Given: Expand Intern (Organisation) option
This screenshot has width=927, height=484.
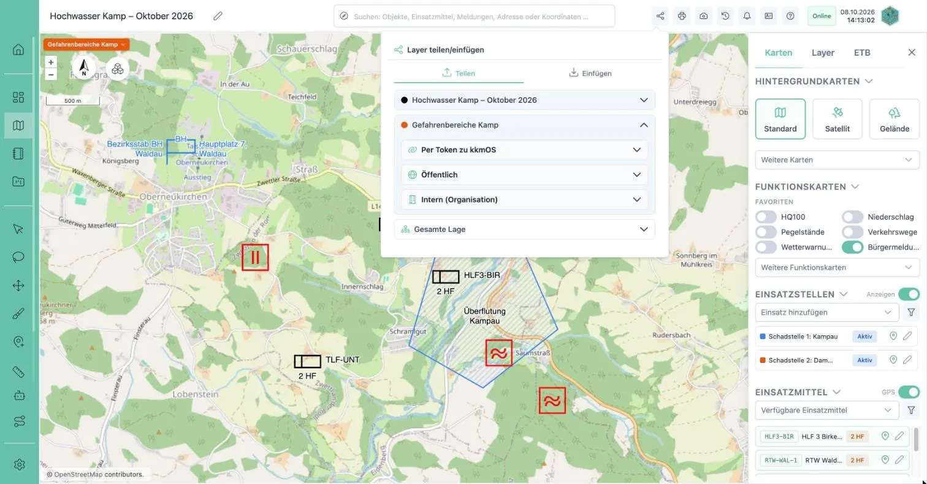Looking at the screenshot, I should (x=524, y=199).
